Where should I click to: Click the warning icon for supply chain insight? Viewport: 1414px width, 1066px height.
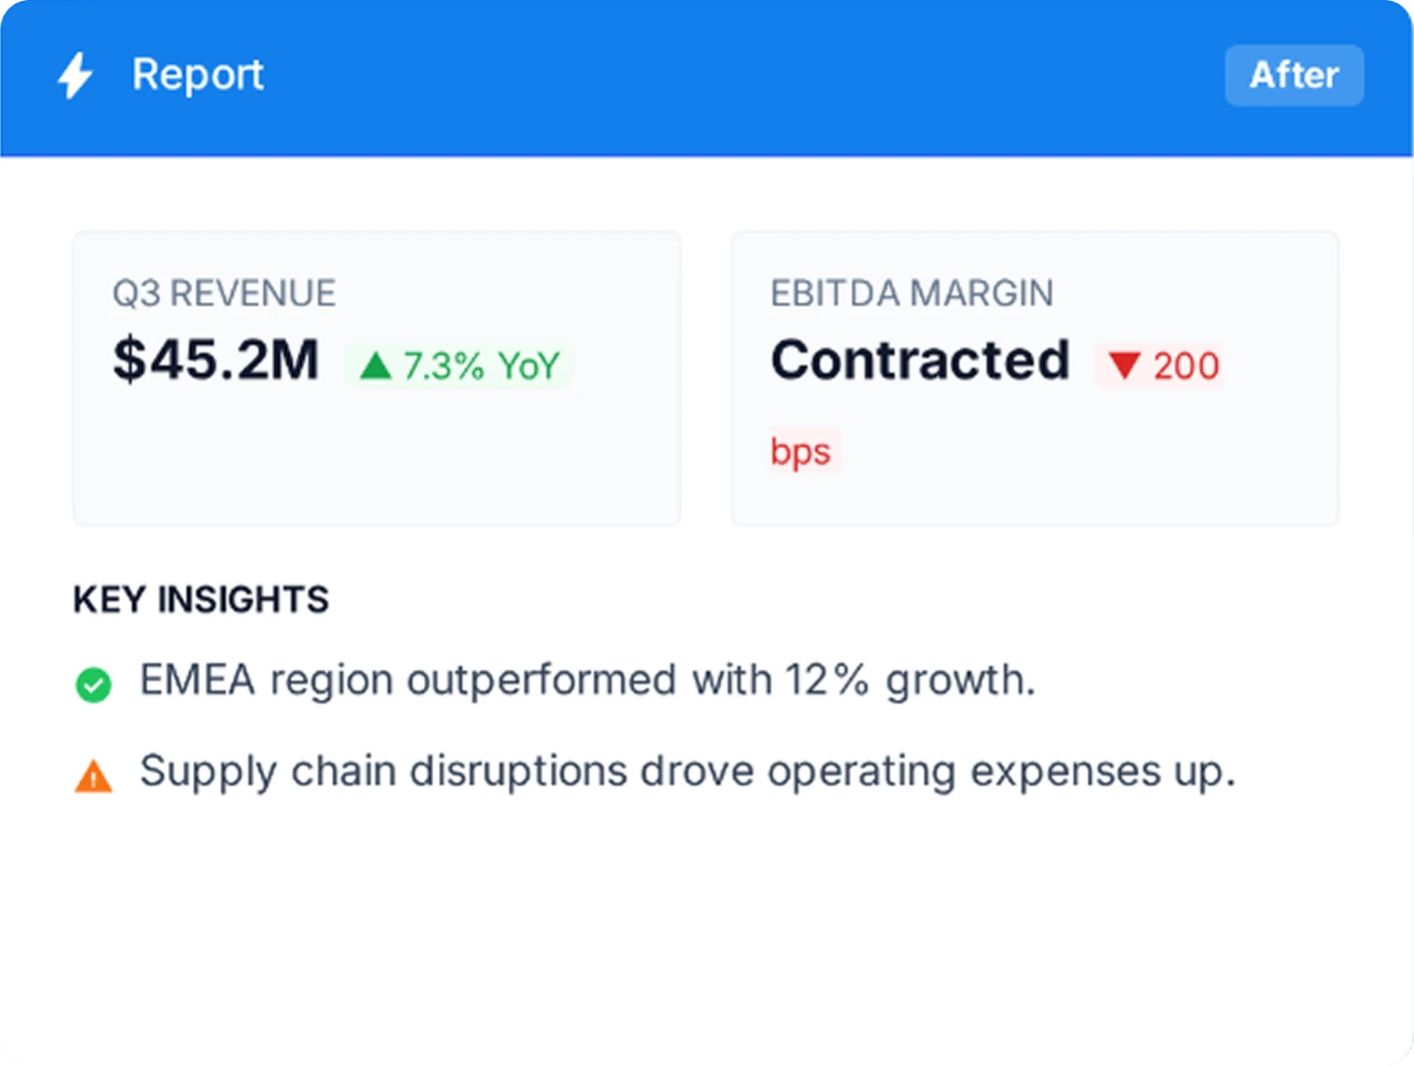(94, 775)
